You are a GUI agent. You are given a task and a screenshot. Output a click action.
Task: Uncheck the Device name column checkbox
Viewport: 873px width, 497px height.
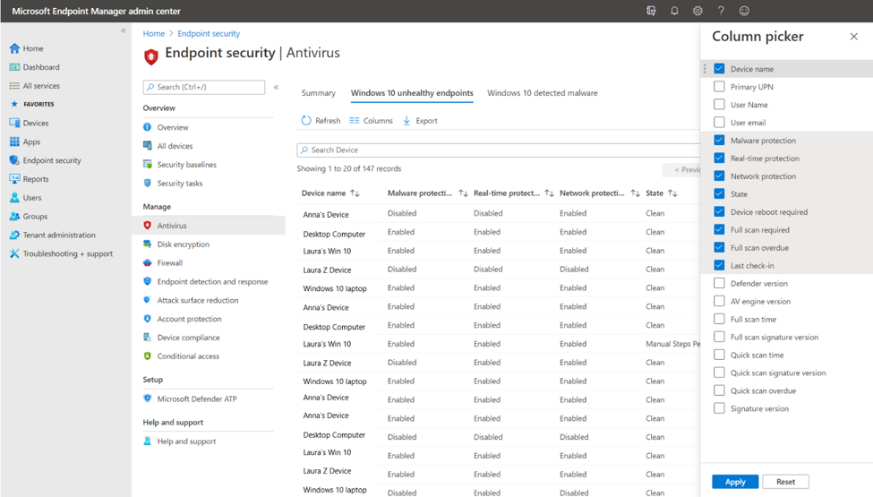719,68
